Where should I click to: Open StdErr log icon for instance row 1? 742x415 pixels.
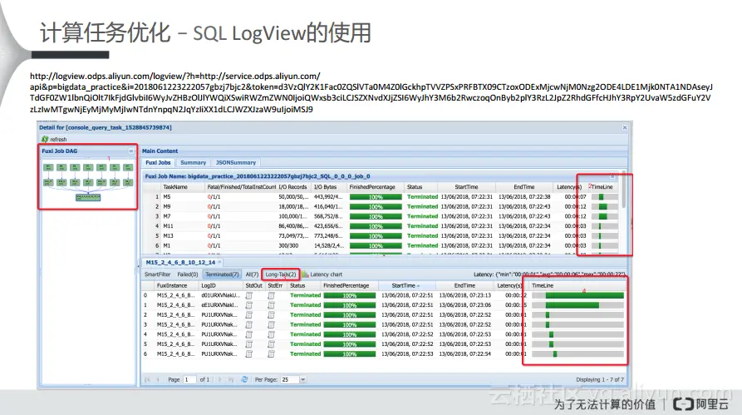tap(271, 305)
